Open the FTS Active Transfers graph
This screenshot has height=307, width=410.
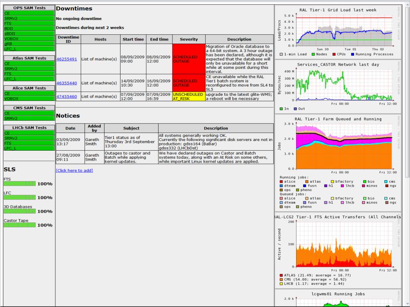(338, 251)
